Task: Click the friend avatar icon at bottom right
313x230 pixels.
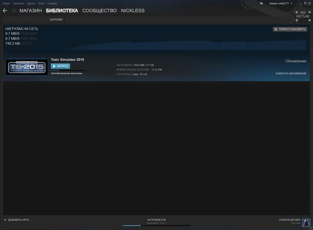Action: (x=306, y=221)
